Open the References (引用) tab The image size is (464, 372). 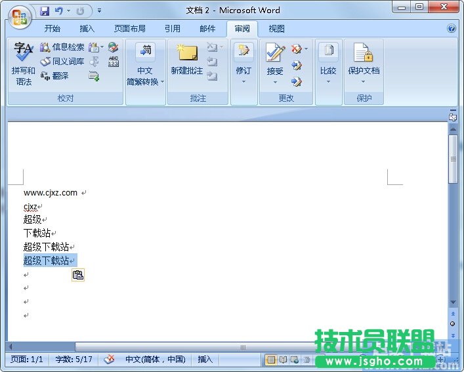coord(173,29)
